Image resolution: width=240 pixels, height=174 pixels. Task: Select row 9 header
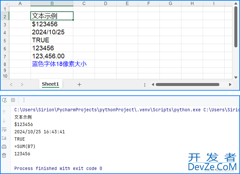pyautogui.click(x=5, y=70)
